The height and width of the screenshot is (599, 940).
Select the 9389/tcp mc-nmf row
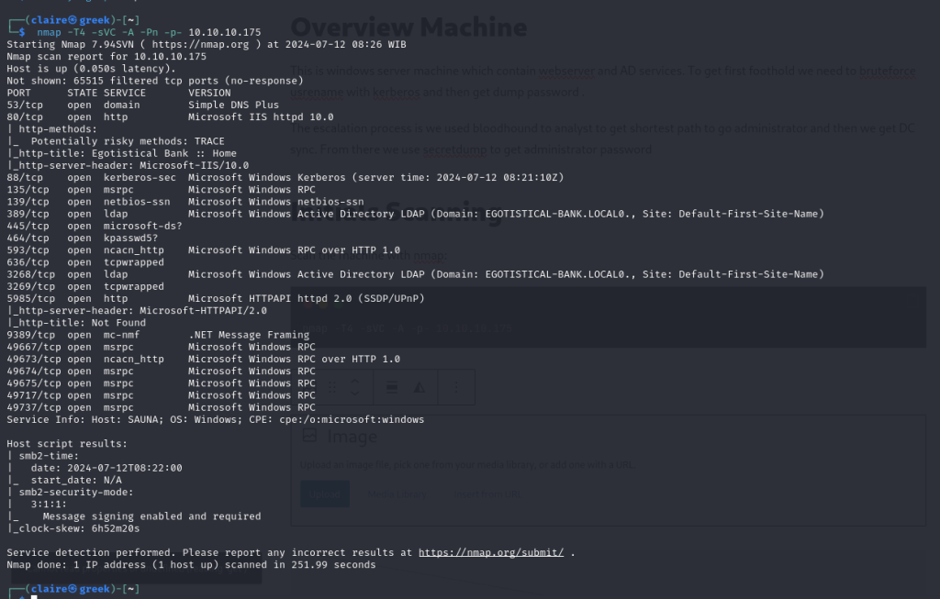pyautogui.click(x=158, y=335)
